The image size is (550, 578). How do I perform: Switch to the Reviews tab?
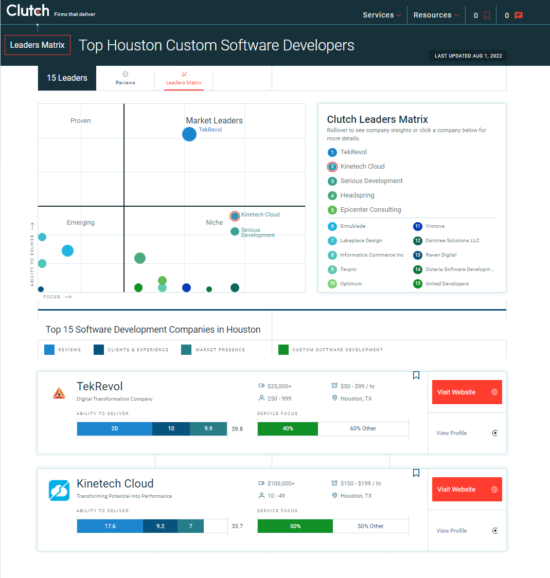(x=126, y=78)
